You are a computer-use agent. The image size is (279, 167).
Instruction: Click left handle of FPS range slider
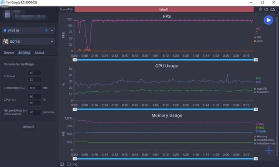pyautogui.click(x=75, y=60)
